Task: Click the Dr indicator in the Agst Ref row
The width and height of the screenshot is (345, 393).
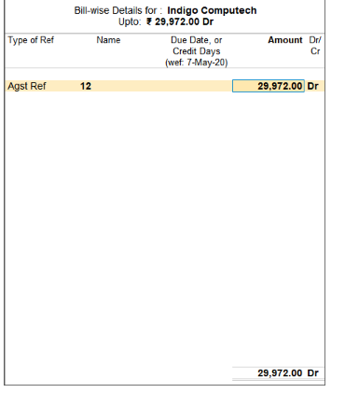Action: pyautogui.click(x=313, y=86)
